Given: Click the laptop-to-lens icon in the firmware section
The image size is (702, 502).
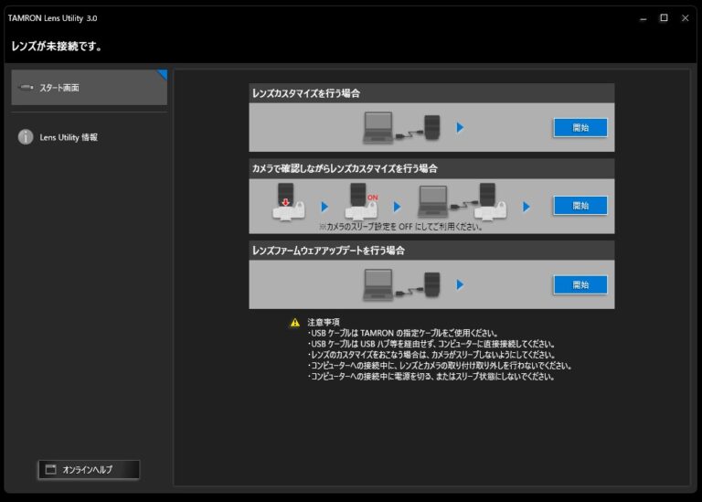Looking at the screenshot, I should (402, 284).
